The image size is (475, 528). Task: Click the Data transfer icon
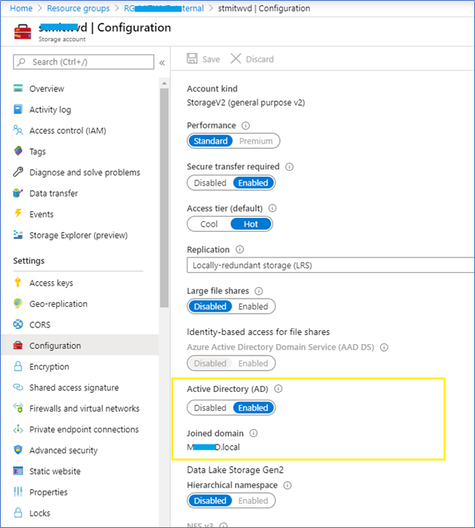(17, 193)
